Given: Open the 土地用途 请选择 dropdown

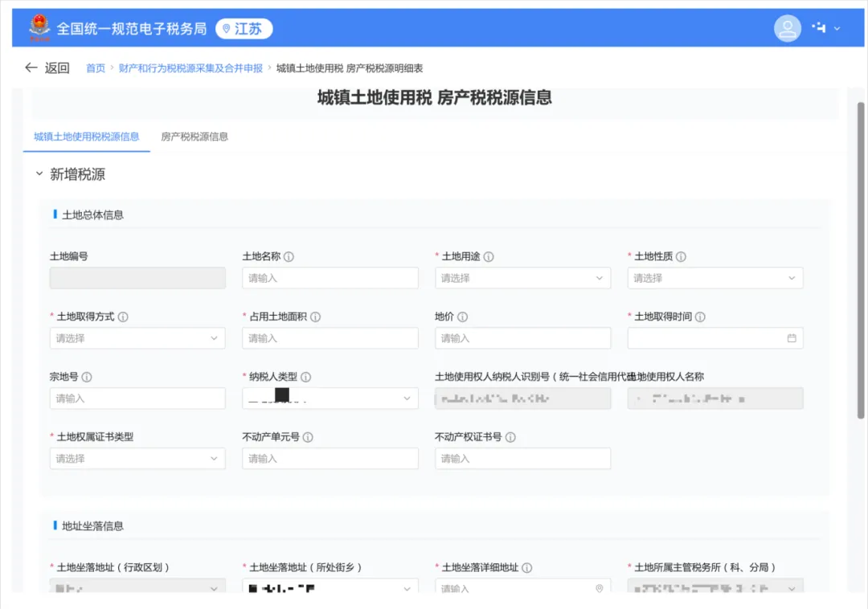Looking at the screenshot, I should click(x=523, y=277).
